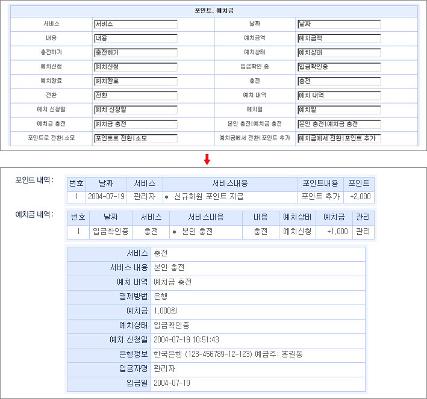Focus the 예치금액 input box

click(339, 39)
